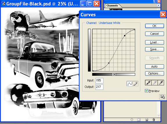Viewport: 167px width, 124px height.
Task: Toggle the gradient bar direction arrows
Action: click(x=114, y=74)
